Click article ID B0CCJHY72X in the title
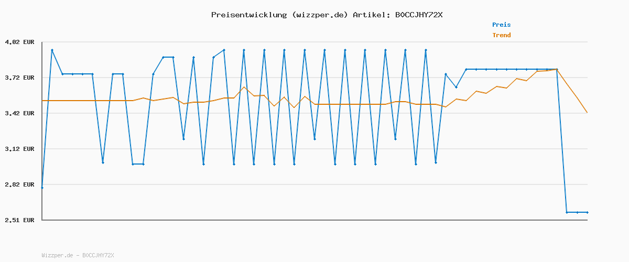The width and height of the screenshot is (629, 262). coord(418,15)
